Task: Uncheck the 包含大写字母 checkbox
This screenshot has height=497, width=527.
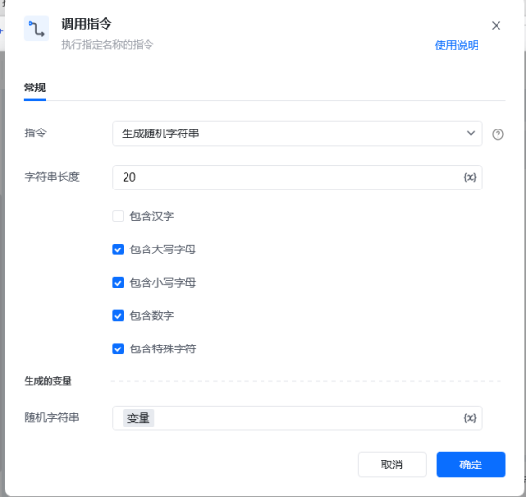Action: pyautogui.click(x=118, y=249)
